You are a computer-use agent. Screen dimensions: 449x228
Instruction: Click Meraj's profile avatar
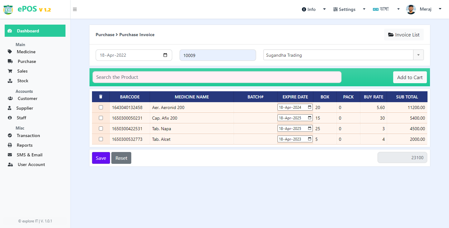pos(411,9)
